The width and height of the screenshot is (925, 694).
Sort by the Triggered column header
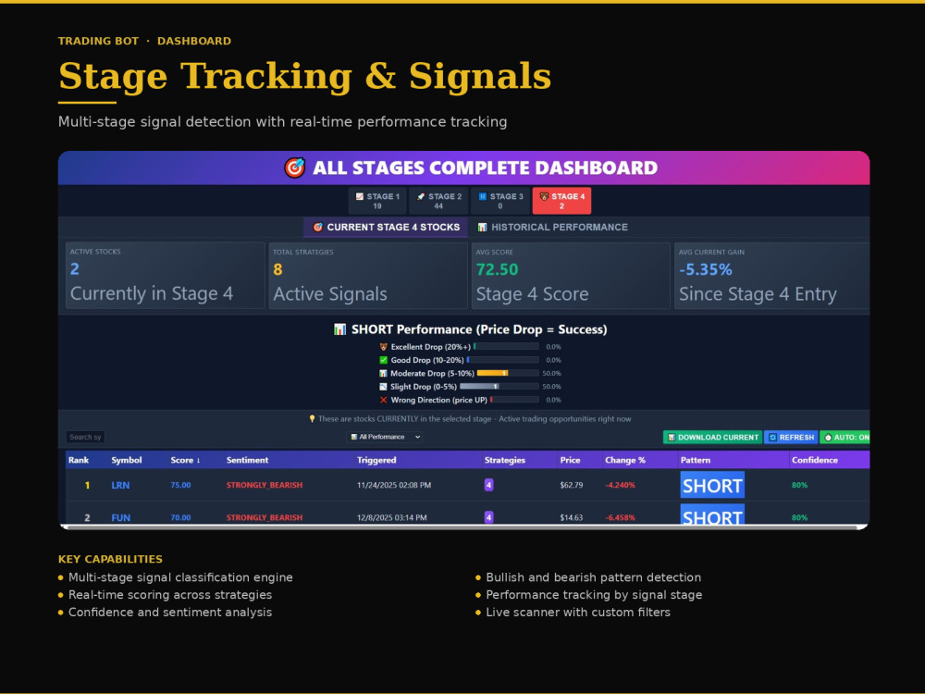pyautogui.click(x=376, y=460)
